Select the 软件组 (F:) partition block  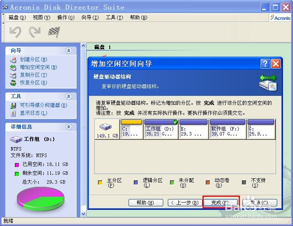pos(228,129)
